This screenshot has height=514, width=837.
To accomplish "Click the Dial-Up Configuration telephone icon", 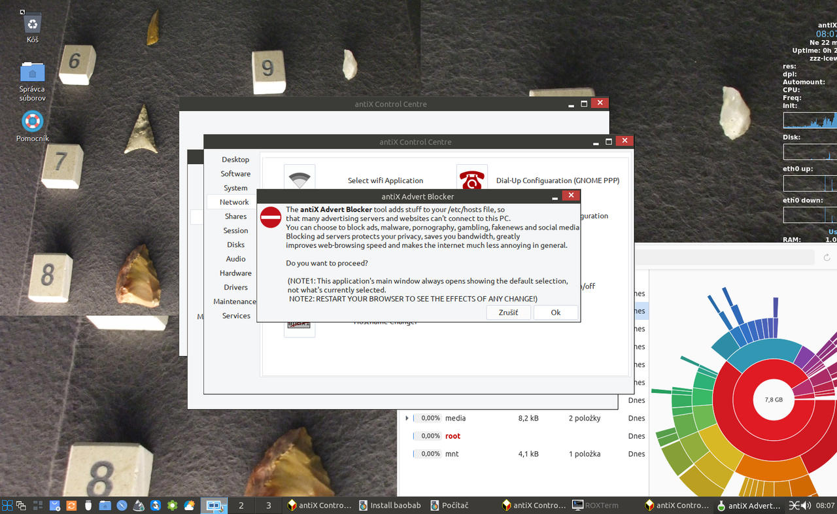I will coord(472,178).
